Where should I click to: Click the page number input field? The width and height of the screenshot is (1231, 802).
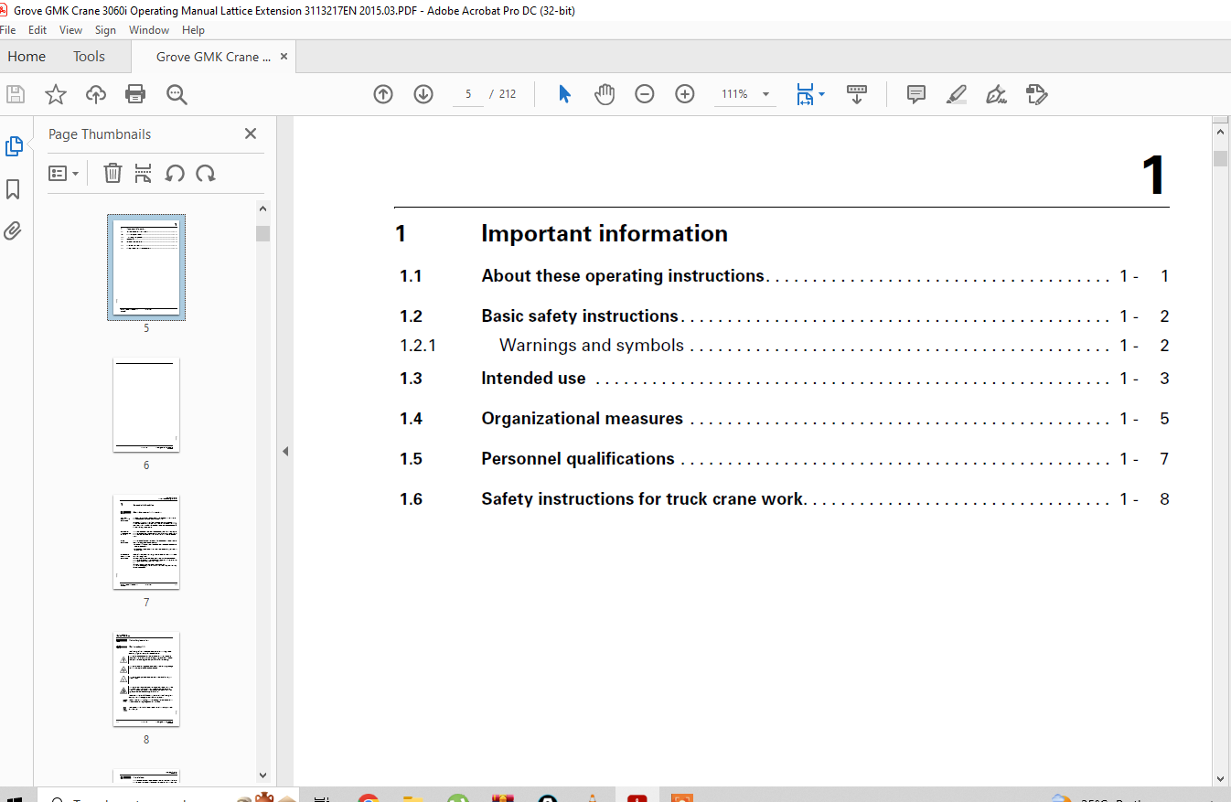click(x=468, y=94)
